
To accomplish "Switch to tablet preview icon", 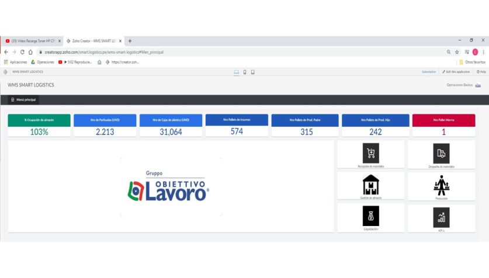I will click(252, 72).
